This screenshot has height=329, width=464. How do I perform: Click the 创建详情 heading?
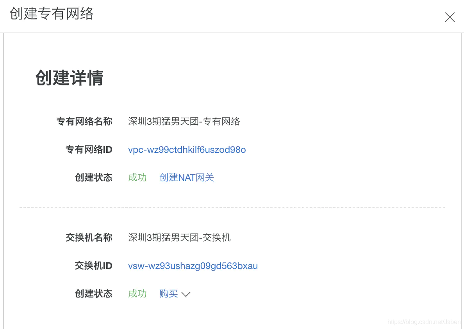pos(69,78)
